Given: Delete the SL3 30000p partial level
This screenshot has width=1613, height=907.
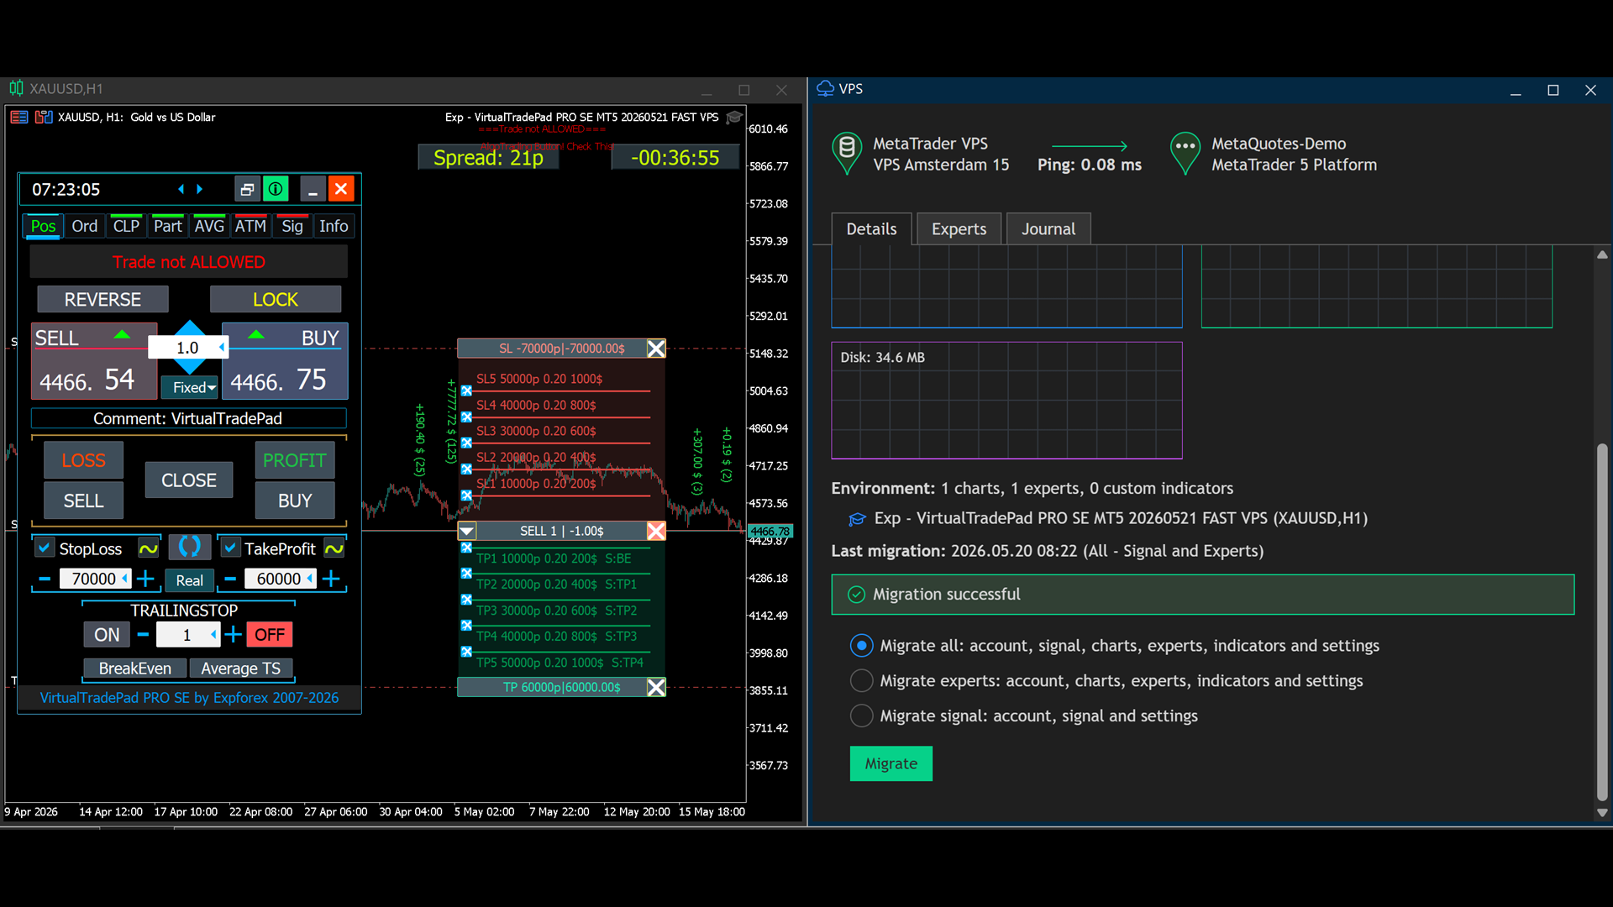Looking at the screenshot, I should click(x=466, y=443).
